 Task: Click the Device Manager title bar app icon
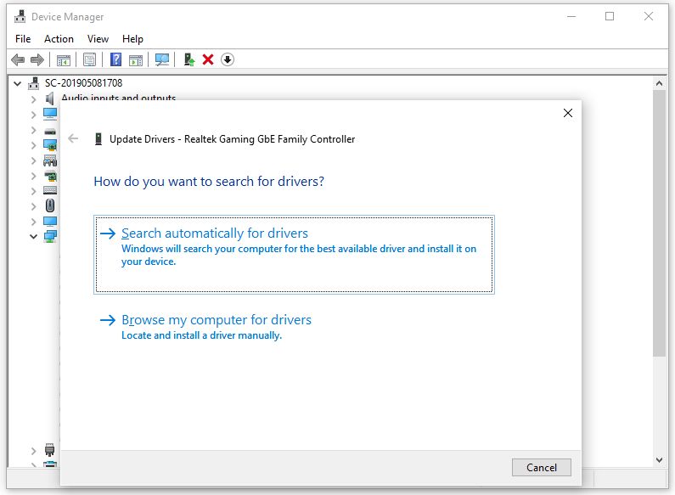point(20,16)
